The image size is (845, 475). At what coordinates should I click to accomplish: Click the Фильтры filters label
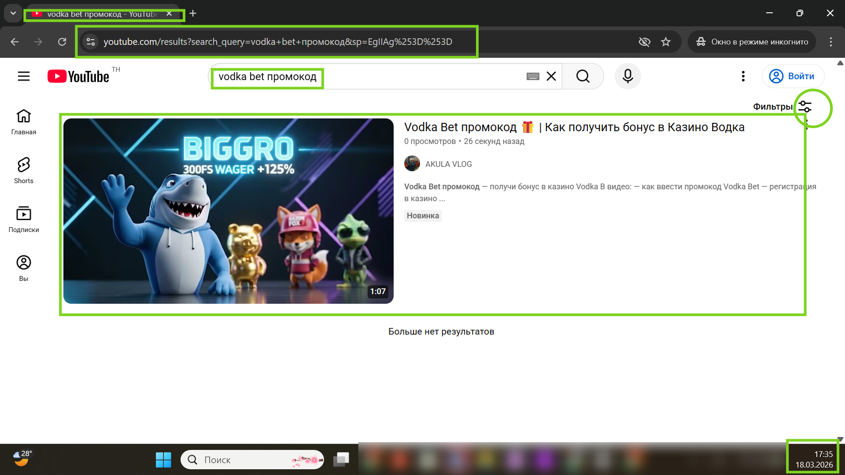pyautogui.click(x=773, y=107)
